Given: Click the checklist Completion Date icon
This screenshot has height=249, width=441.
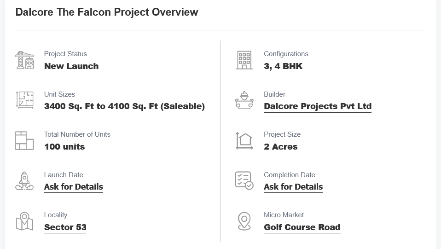Looking at the screenshot, I should 244,180.
